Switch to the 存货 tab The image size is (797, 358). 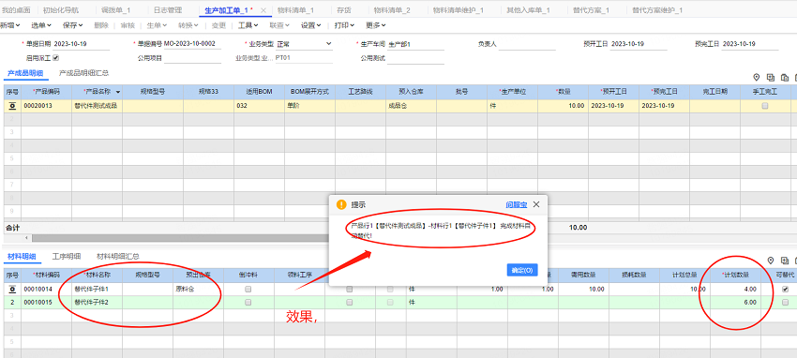[343, 10]
